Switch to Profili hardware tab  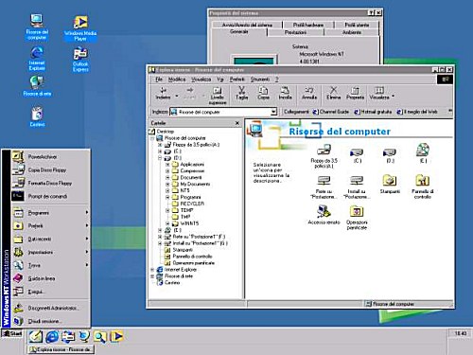308,25
